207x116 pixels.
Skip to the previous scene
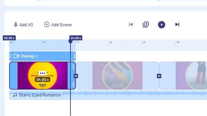pyautogui.click(x=131, y=24)
